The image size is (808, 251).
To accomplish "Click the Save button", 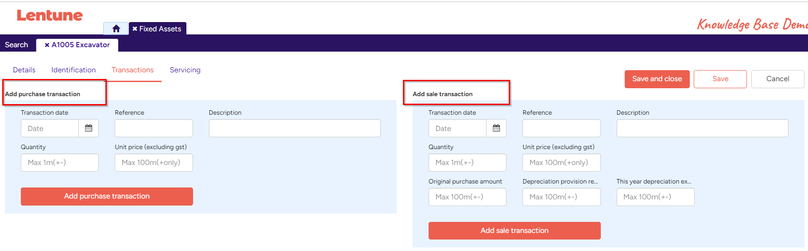I will pos(720,79).
